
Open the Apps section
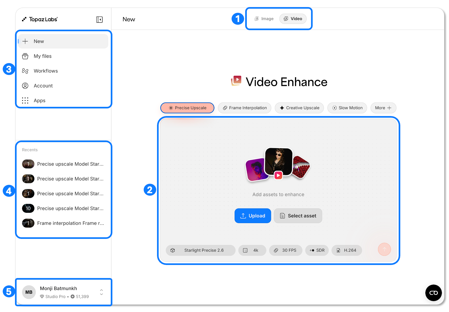point(63,101)
